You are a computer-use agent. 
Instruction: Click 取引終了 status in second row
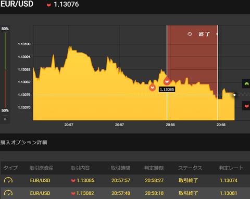pyautogui.click(x=189, y=193)
